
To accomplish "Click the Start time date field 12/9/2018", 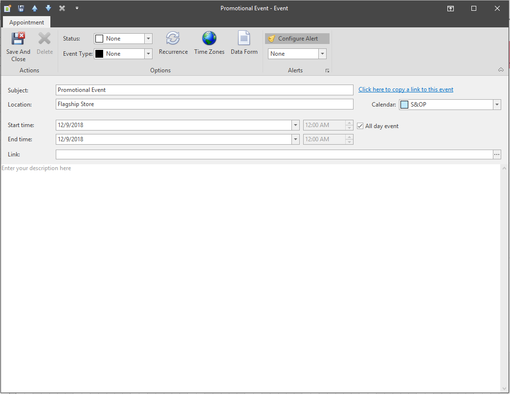I will click(x=174, y=125).
